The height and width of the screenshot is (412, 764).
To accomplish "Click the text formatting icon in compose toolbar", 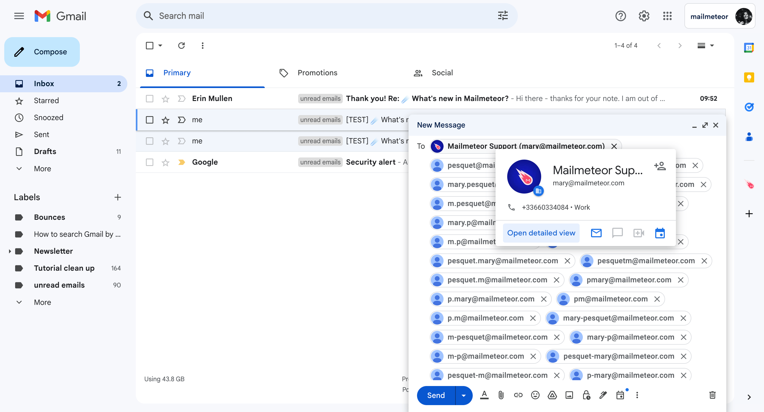I will 483,395.
